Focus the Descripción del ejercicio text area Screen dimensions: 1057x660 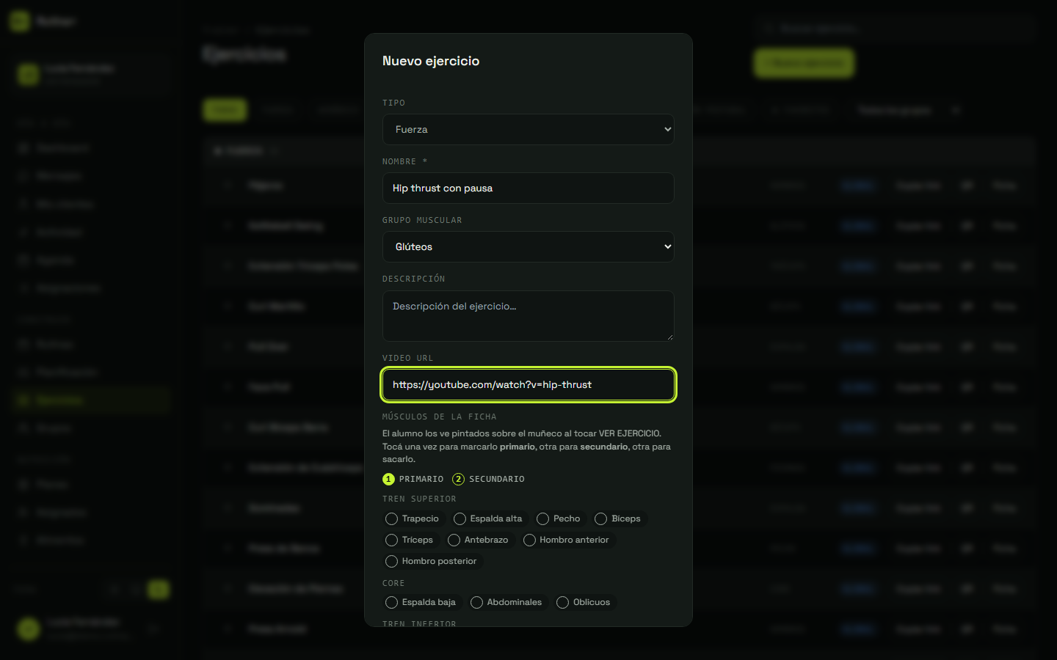528,316
